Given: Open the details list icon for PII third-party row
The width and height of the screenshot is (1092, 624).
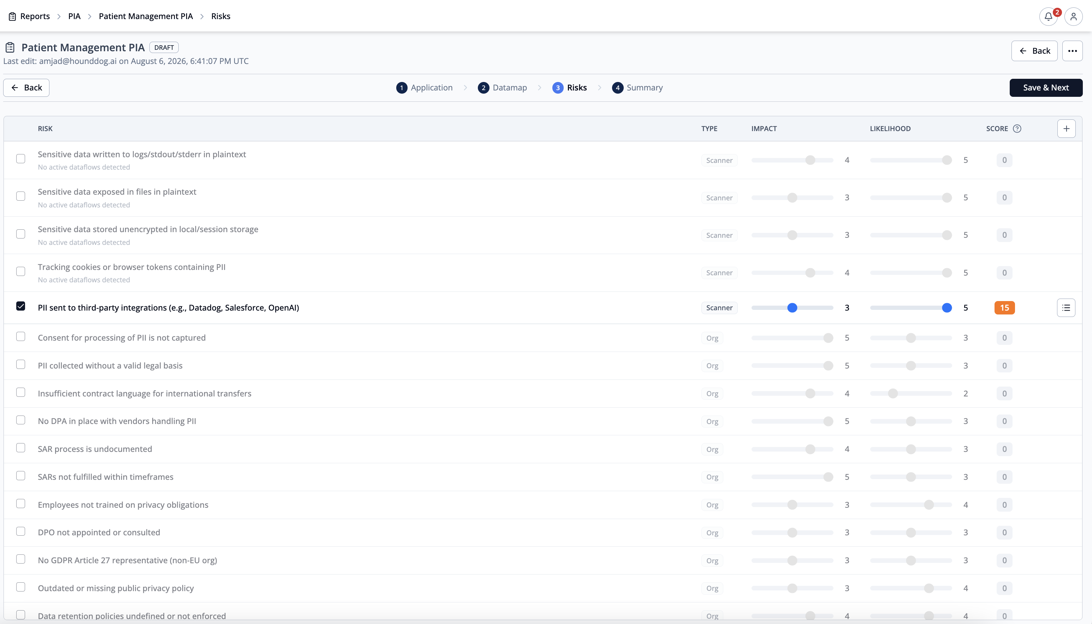Looking at the screenshot, I should (x=1066, y=308).
